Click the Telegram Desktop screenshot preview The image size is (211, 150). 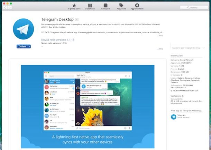pos(88,107)
